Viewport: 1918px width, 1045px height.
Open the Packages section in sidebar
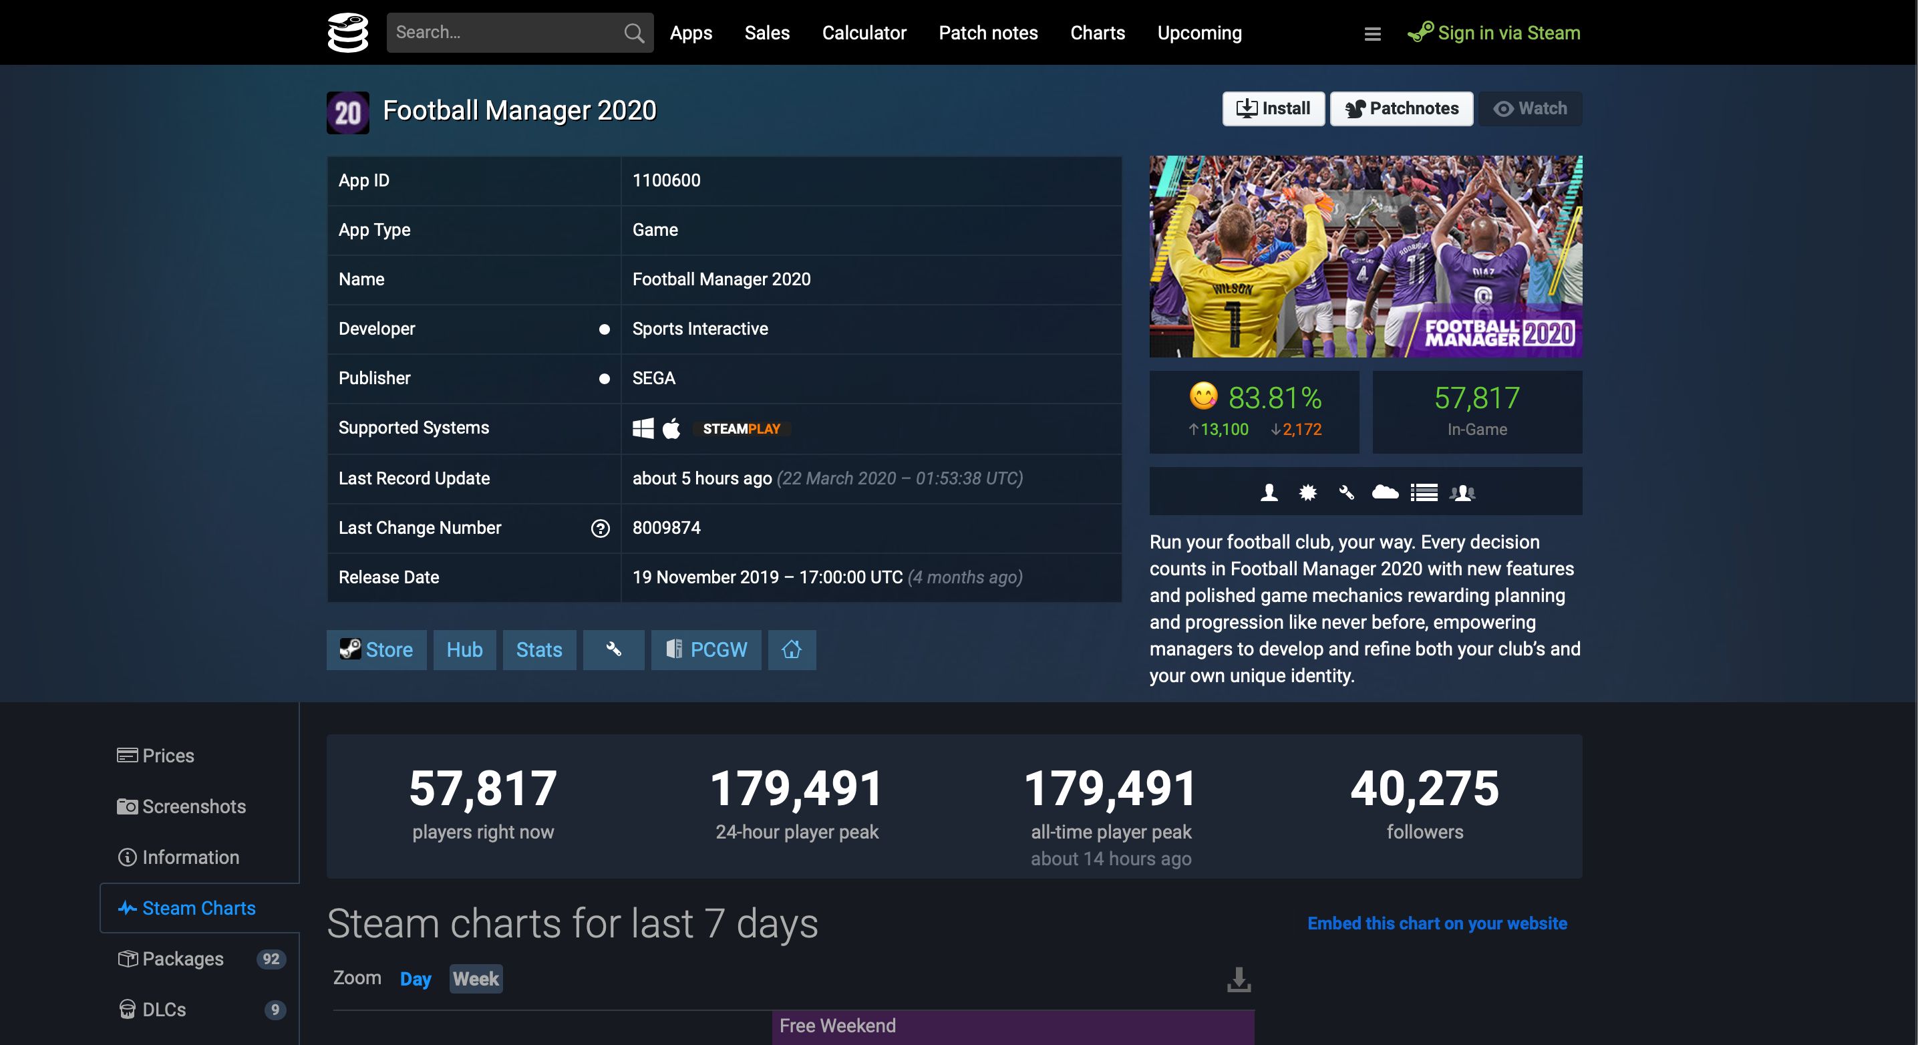[182, 959]
